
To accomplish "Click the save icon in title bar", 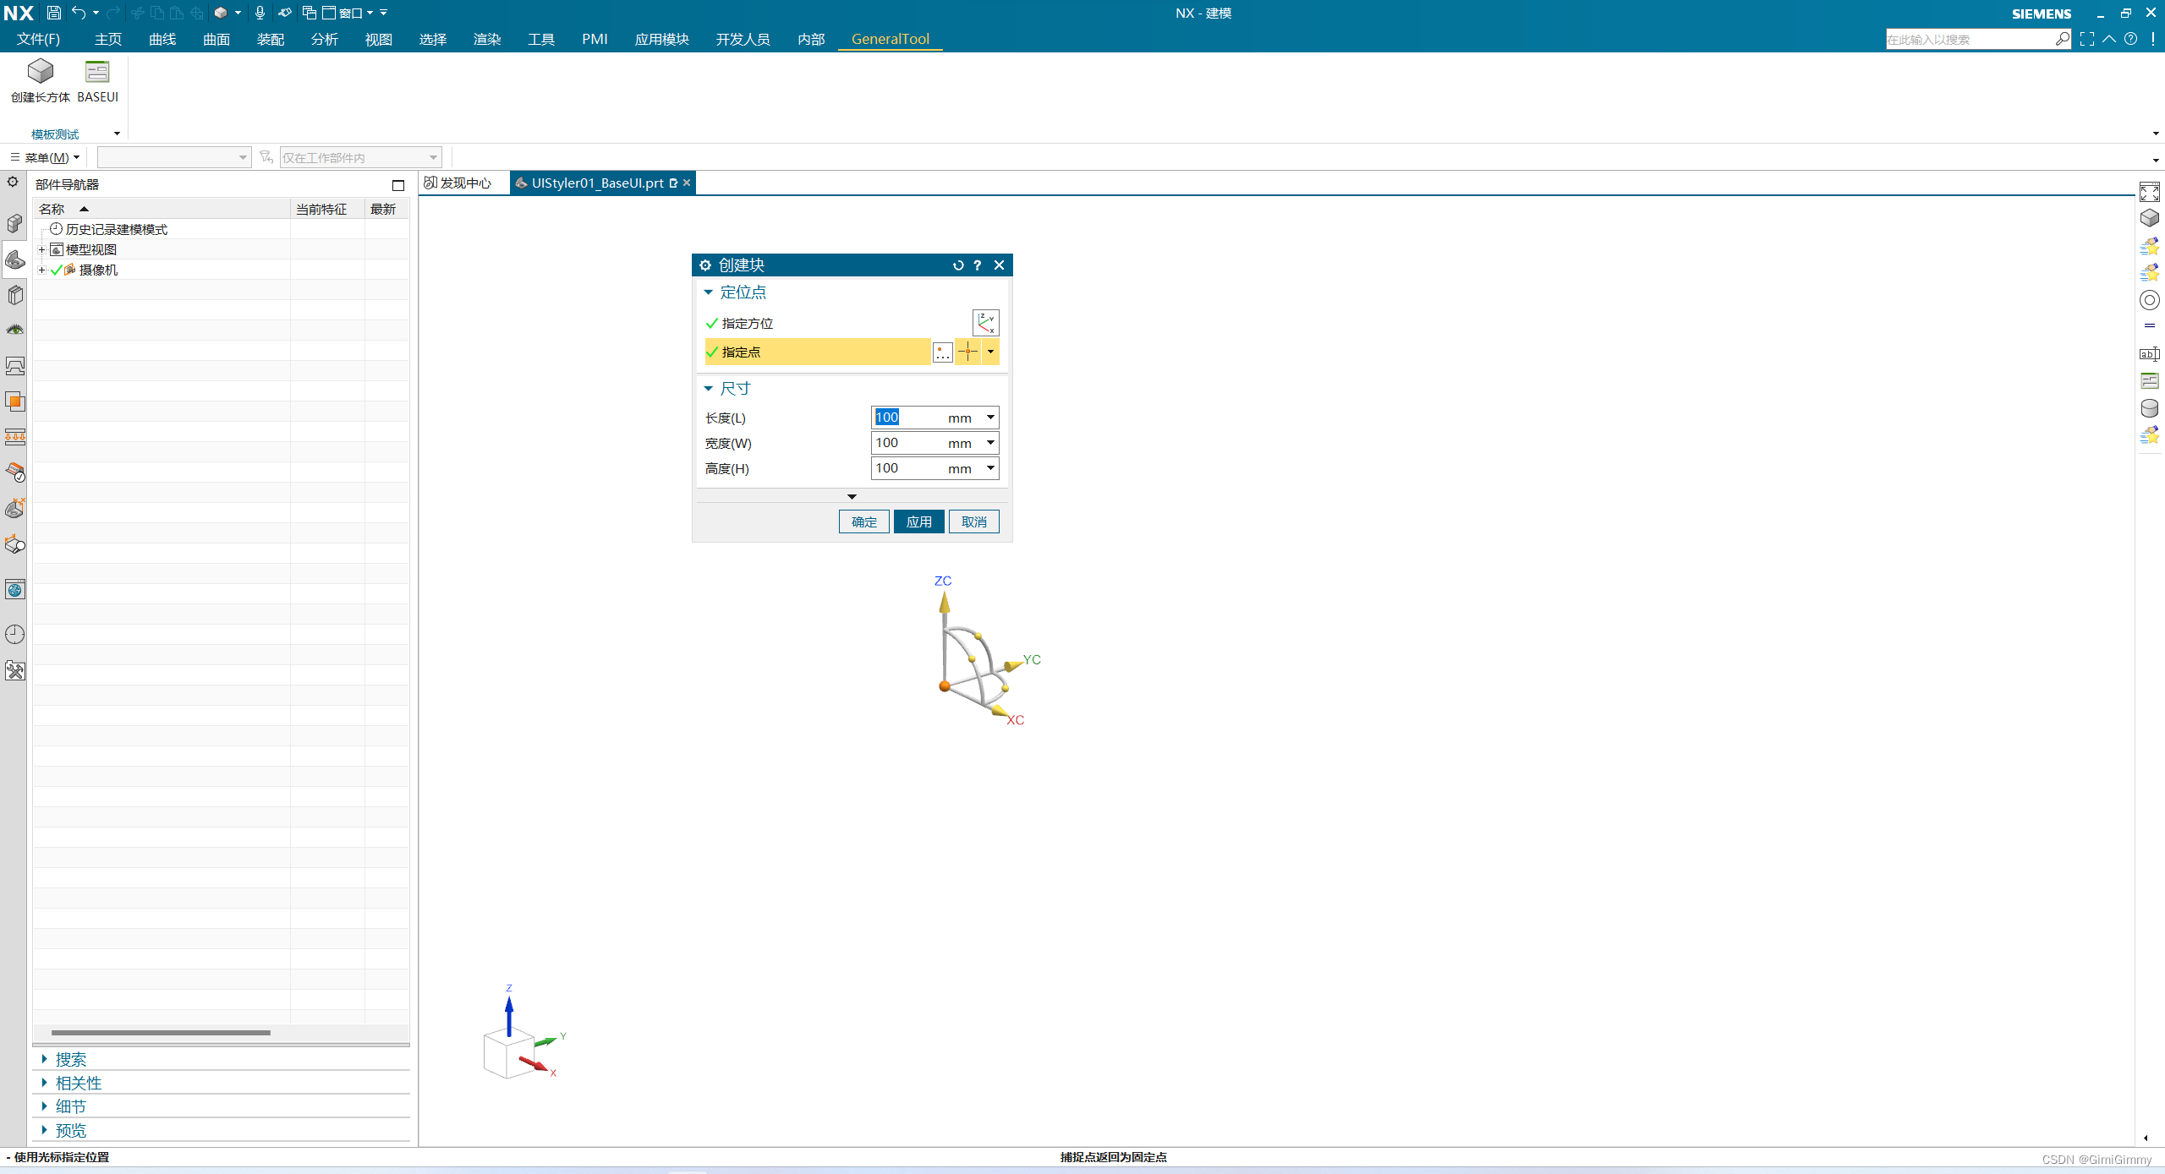I will pos(53,13).
